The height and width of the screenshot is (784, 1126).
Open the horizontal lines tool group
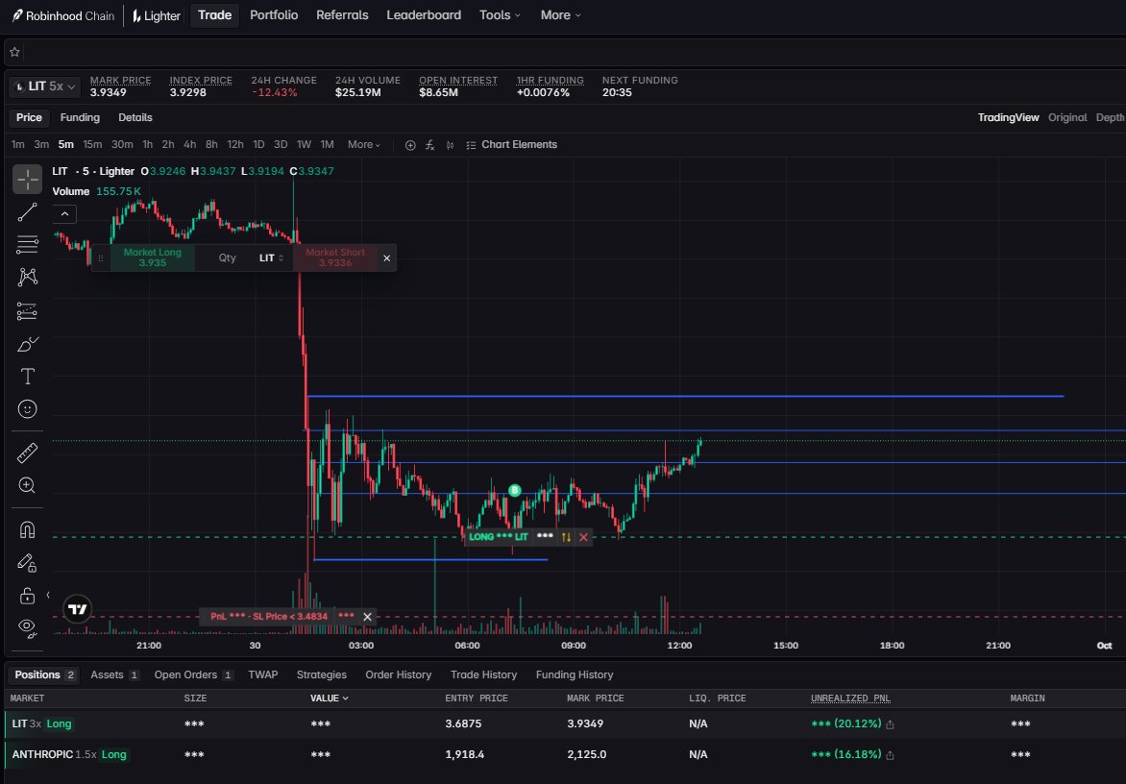click(x=27, y=245)
